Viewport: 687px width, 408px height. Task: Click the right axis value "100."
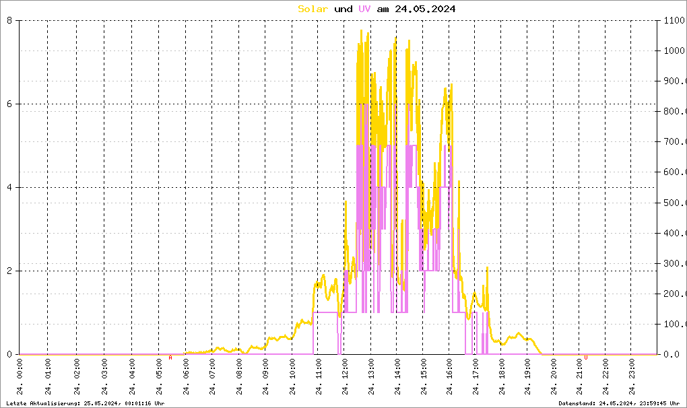[675, 324]
